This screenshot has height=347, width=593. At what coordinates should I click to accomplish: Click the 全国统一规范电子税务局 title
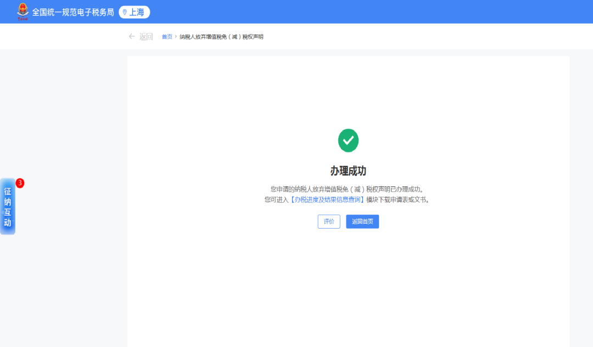coord(73,13)
